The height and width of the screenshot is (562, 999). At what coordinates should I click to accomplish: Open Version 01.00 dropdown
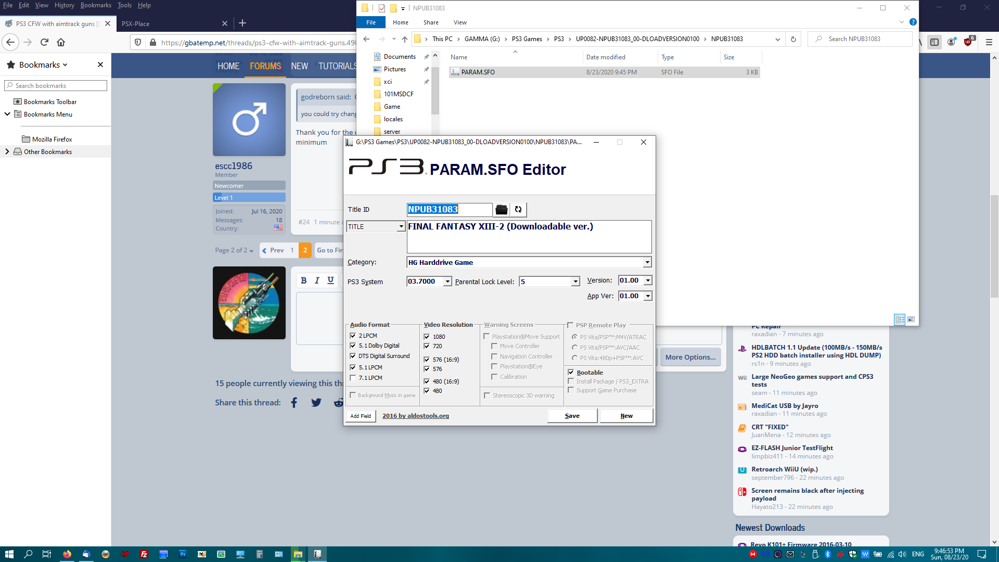(x=648, y=280)
